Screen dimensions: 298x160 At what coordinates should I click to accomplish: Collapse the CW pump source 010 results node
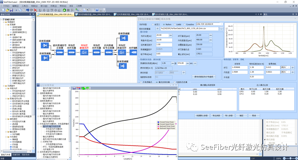[x=38, y=101]
